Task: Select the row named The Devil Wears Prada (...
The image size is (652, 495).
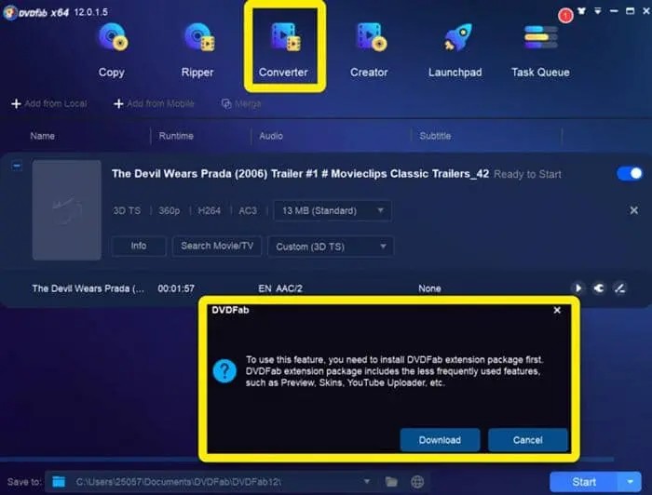Action: [88, 288]
